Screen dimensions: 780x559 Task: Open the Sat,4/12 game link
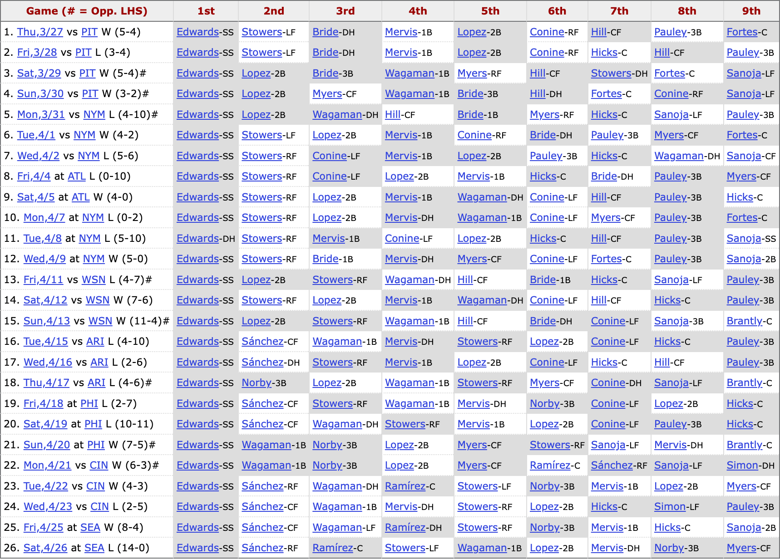click(x=45, y=300)
